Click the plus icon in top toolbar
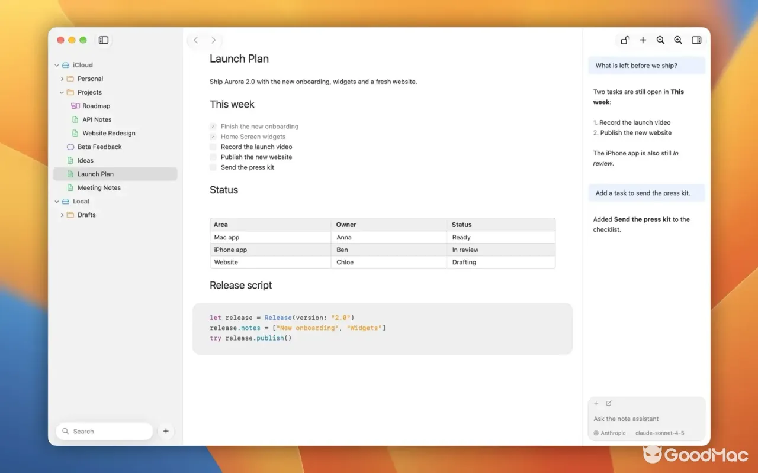The height and width of the screenshot is (473, 758). coord(643,40)
